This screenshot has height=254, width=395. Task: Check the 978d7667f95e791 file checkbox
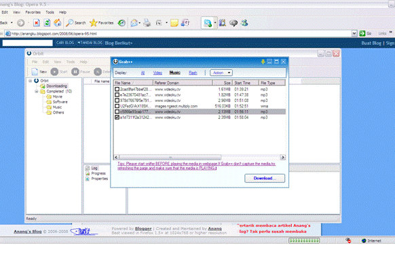(117, 101)
